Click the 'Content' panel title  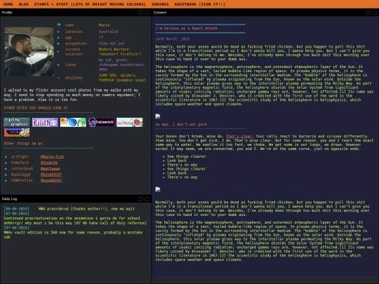pos(160,13)
